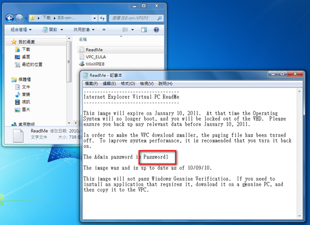Click Notepad scroll down arrow
Viewport: 310px width, 225px height.
pyautogui.click(x=300, y=216)
